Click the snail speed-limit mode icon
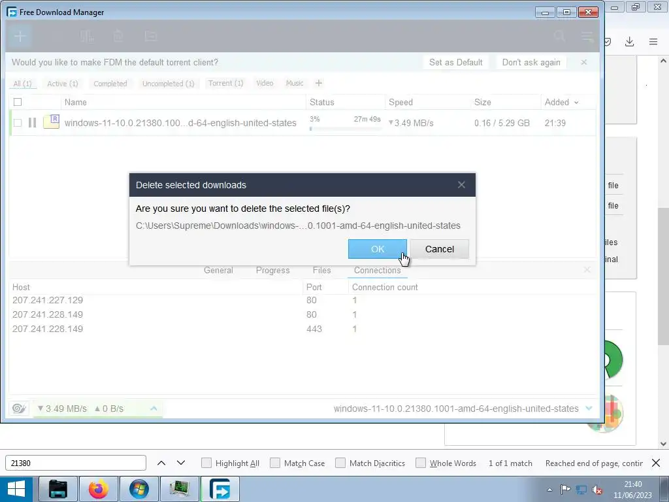Viewport: 669px width, 502px height. (19, 409)
